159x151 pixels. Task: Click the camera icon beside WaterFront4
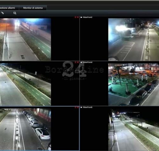[x=81, y=62]
